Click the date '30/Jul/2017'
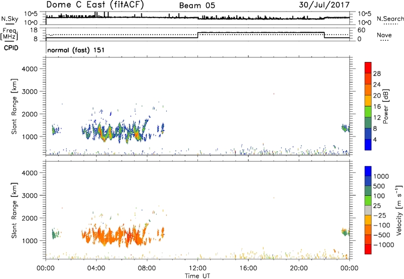 (324, 5)
